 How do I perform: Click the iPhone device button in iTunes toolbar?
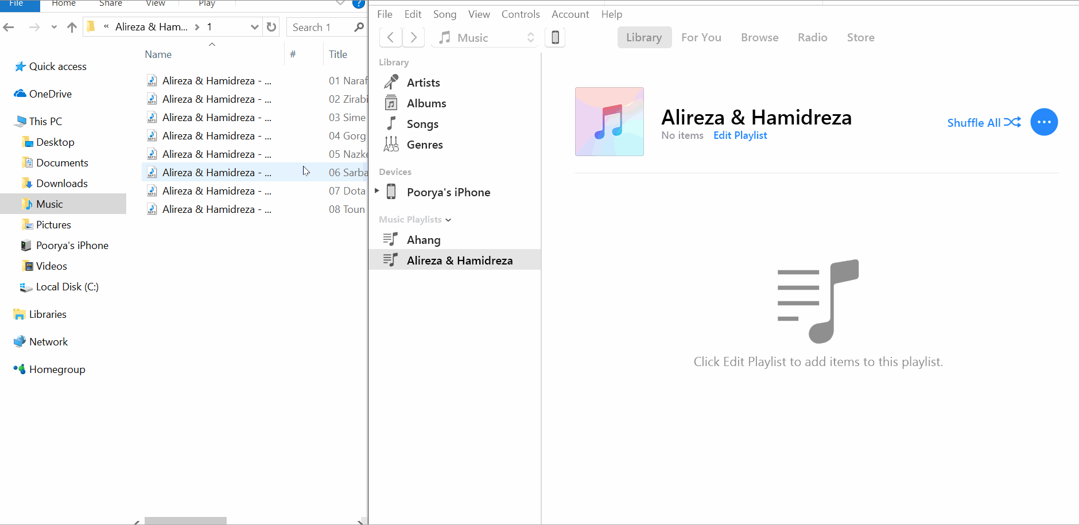click(x=555, y=38)
